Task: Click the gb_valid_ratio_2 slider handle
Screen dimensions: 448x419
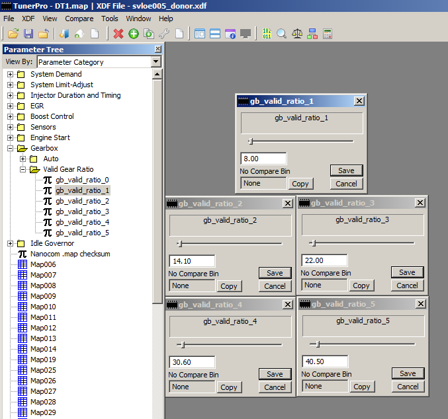Action: click(x=179, y=243)
